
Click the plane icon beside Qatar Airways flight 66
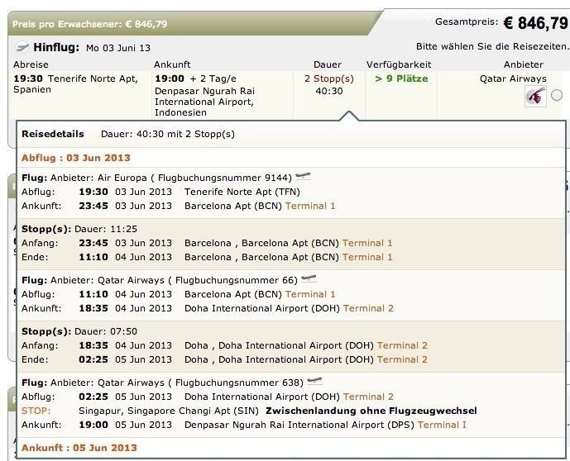(309, 279)
